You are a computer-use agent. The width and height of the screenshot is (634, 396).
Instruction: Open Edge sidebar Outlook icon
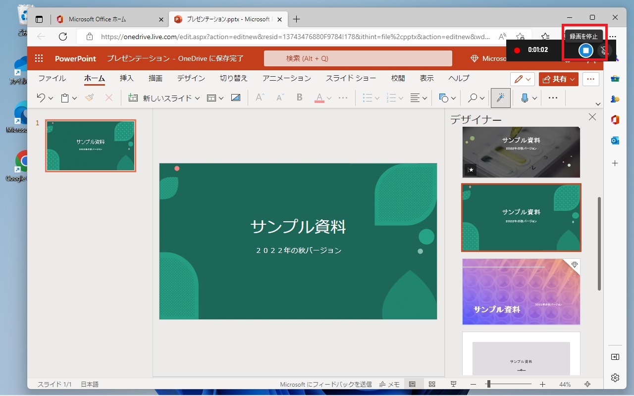(615, 141)
